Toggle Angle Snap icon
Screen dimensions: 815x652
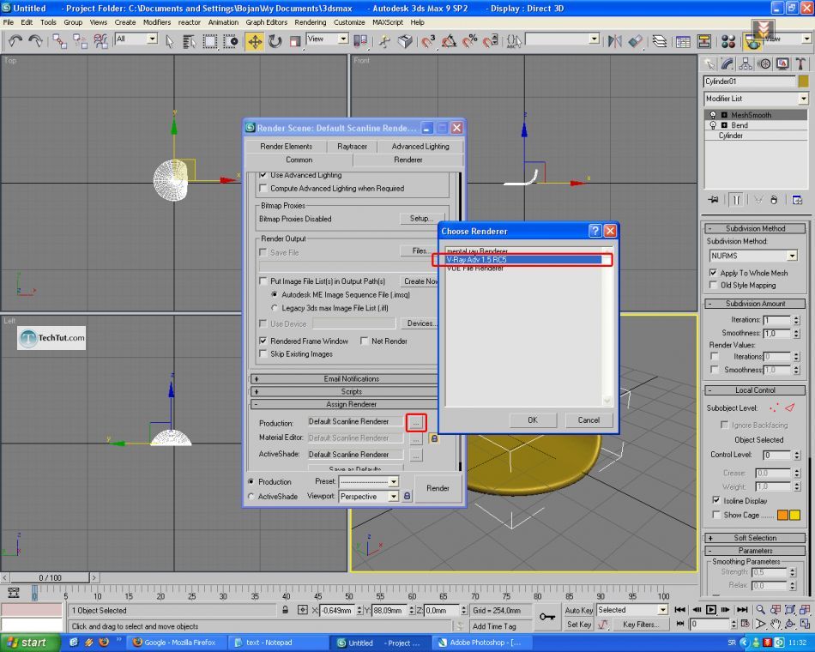coord(449,41)
